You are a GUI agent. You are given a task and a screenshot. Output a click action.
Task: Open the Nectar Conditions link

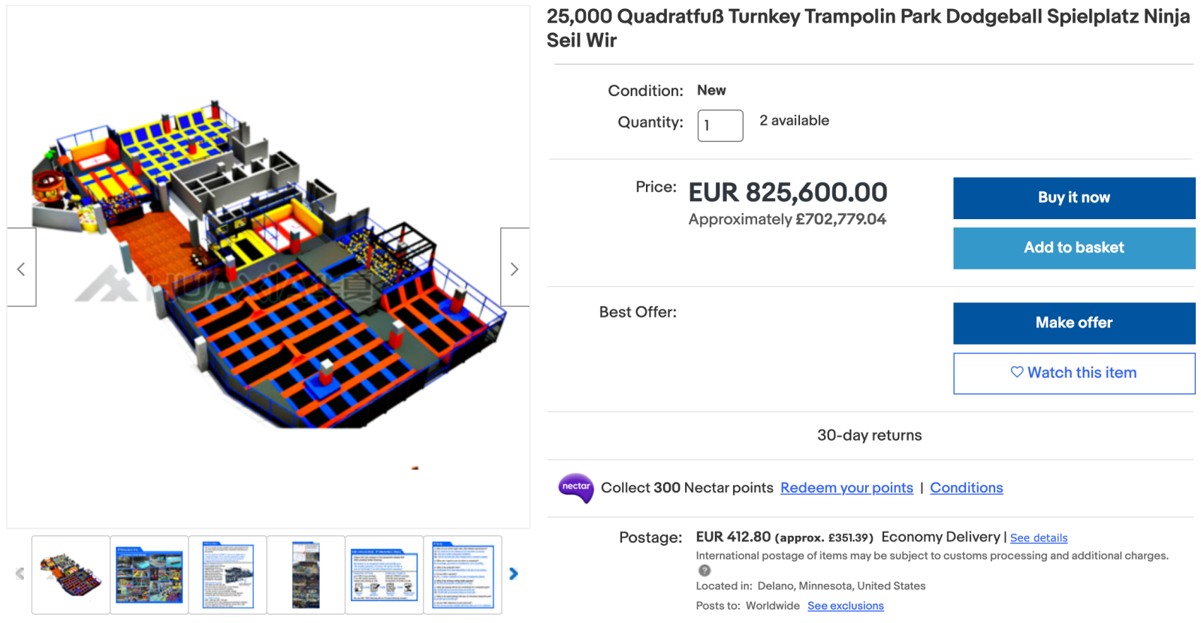966,488
